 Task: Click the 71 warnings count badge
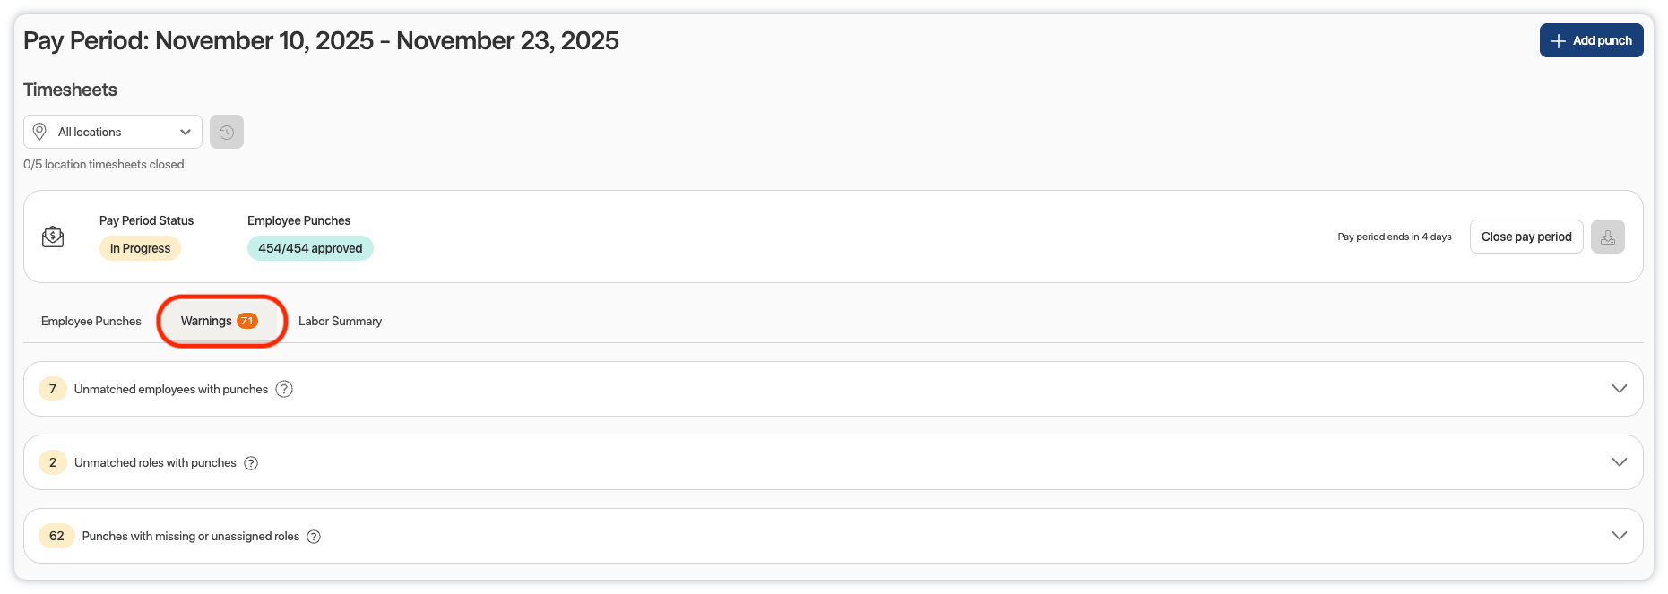coord(247,321)
